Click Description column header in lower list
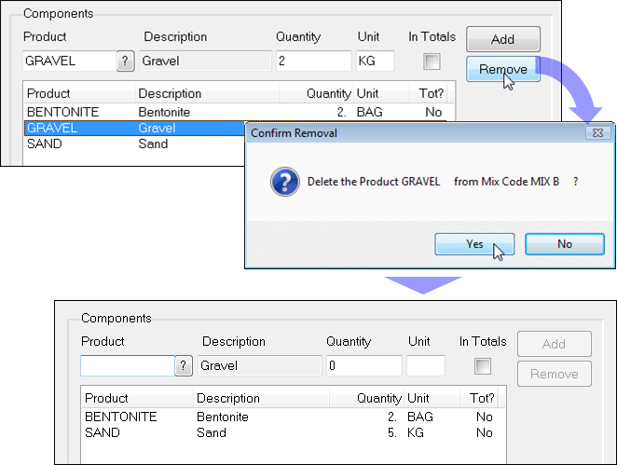617x465 pixels. pos(261,398)
